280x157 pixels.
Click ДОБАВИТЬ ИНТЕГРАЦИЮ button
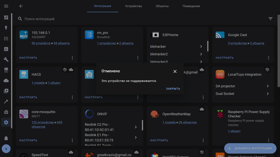point(250,148)
